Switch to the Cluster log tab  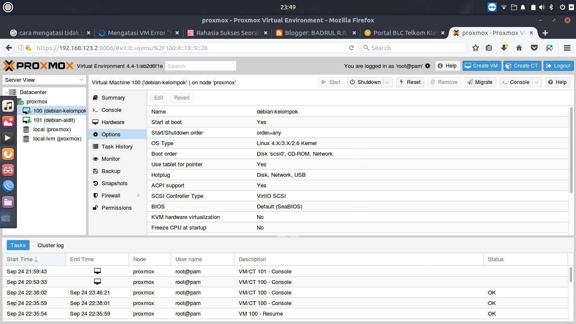[x=50, y=245]
